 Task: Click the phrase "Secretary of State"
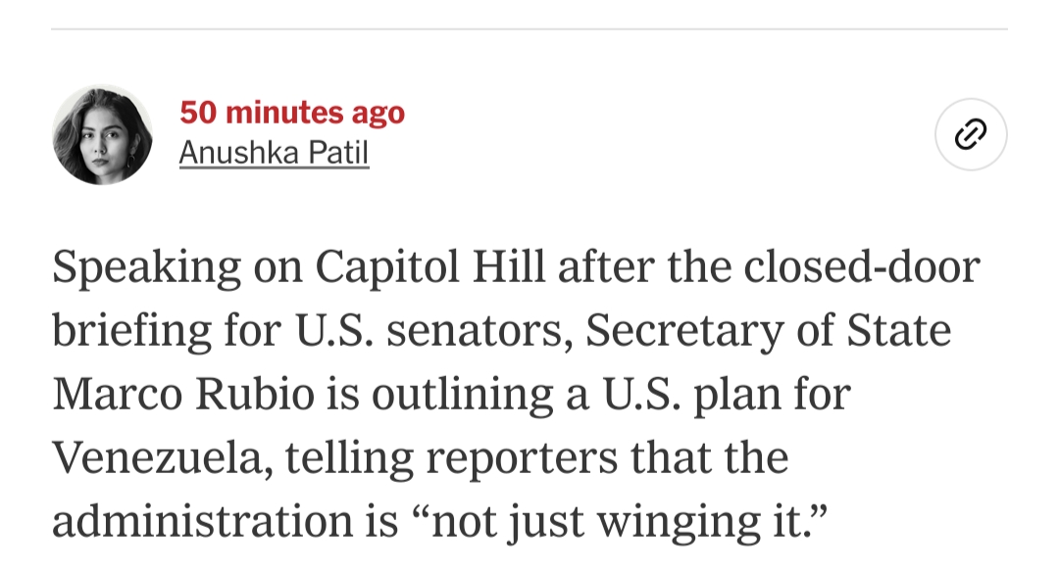tap(769, 331)
